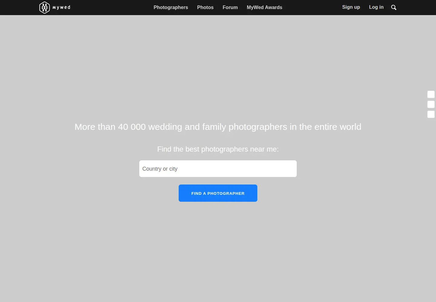Select the "Find the best photographers near me" text
This screenshot has width=436, height=302.
[218, 149]
